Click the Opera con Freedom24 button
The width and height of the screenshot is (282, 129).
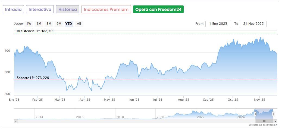point(158,9)
